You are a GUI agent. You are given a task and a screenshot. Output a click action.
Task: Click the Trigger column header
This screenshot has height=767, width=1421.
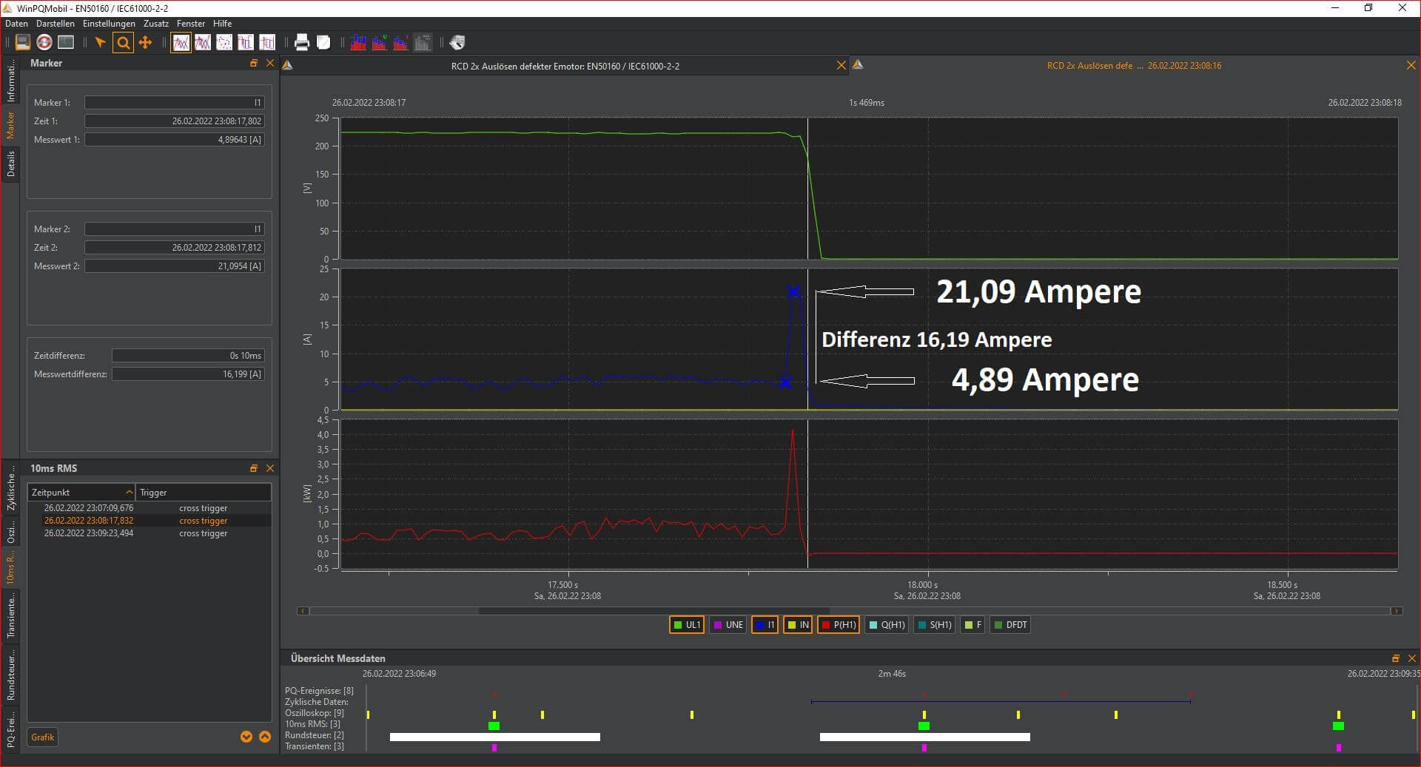pyautogui.click(x=204, y=493)
